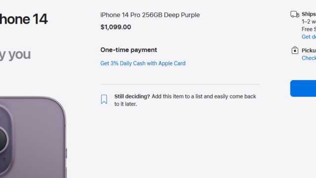Click the Deep Purple iPhone product image
The image size is (316, 178).
point(33,137)
